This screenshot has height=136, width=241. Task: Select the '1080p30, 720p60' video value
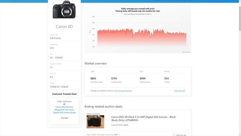click(x=59, y=87)
